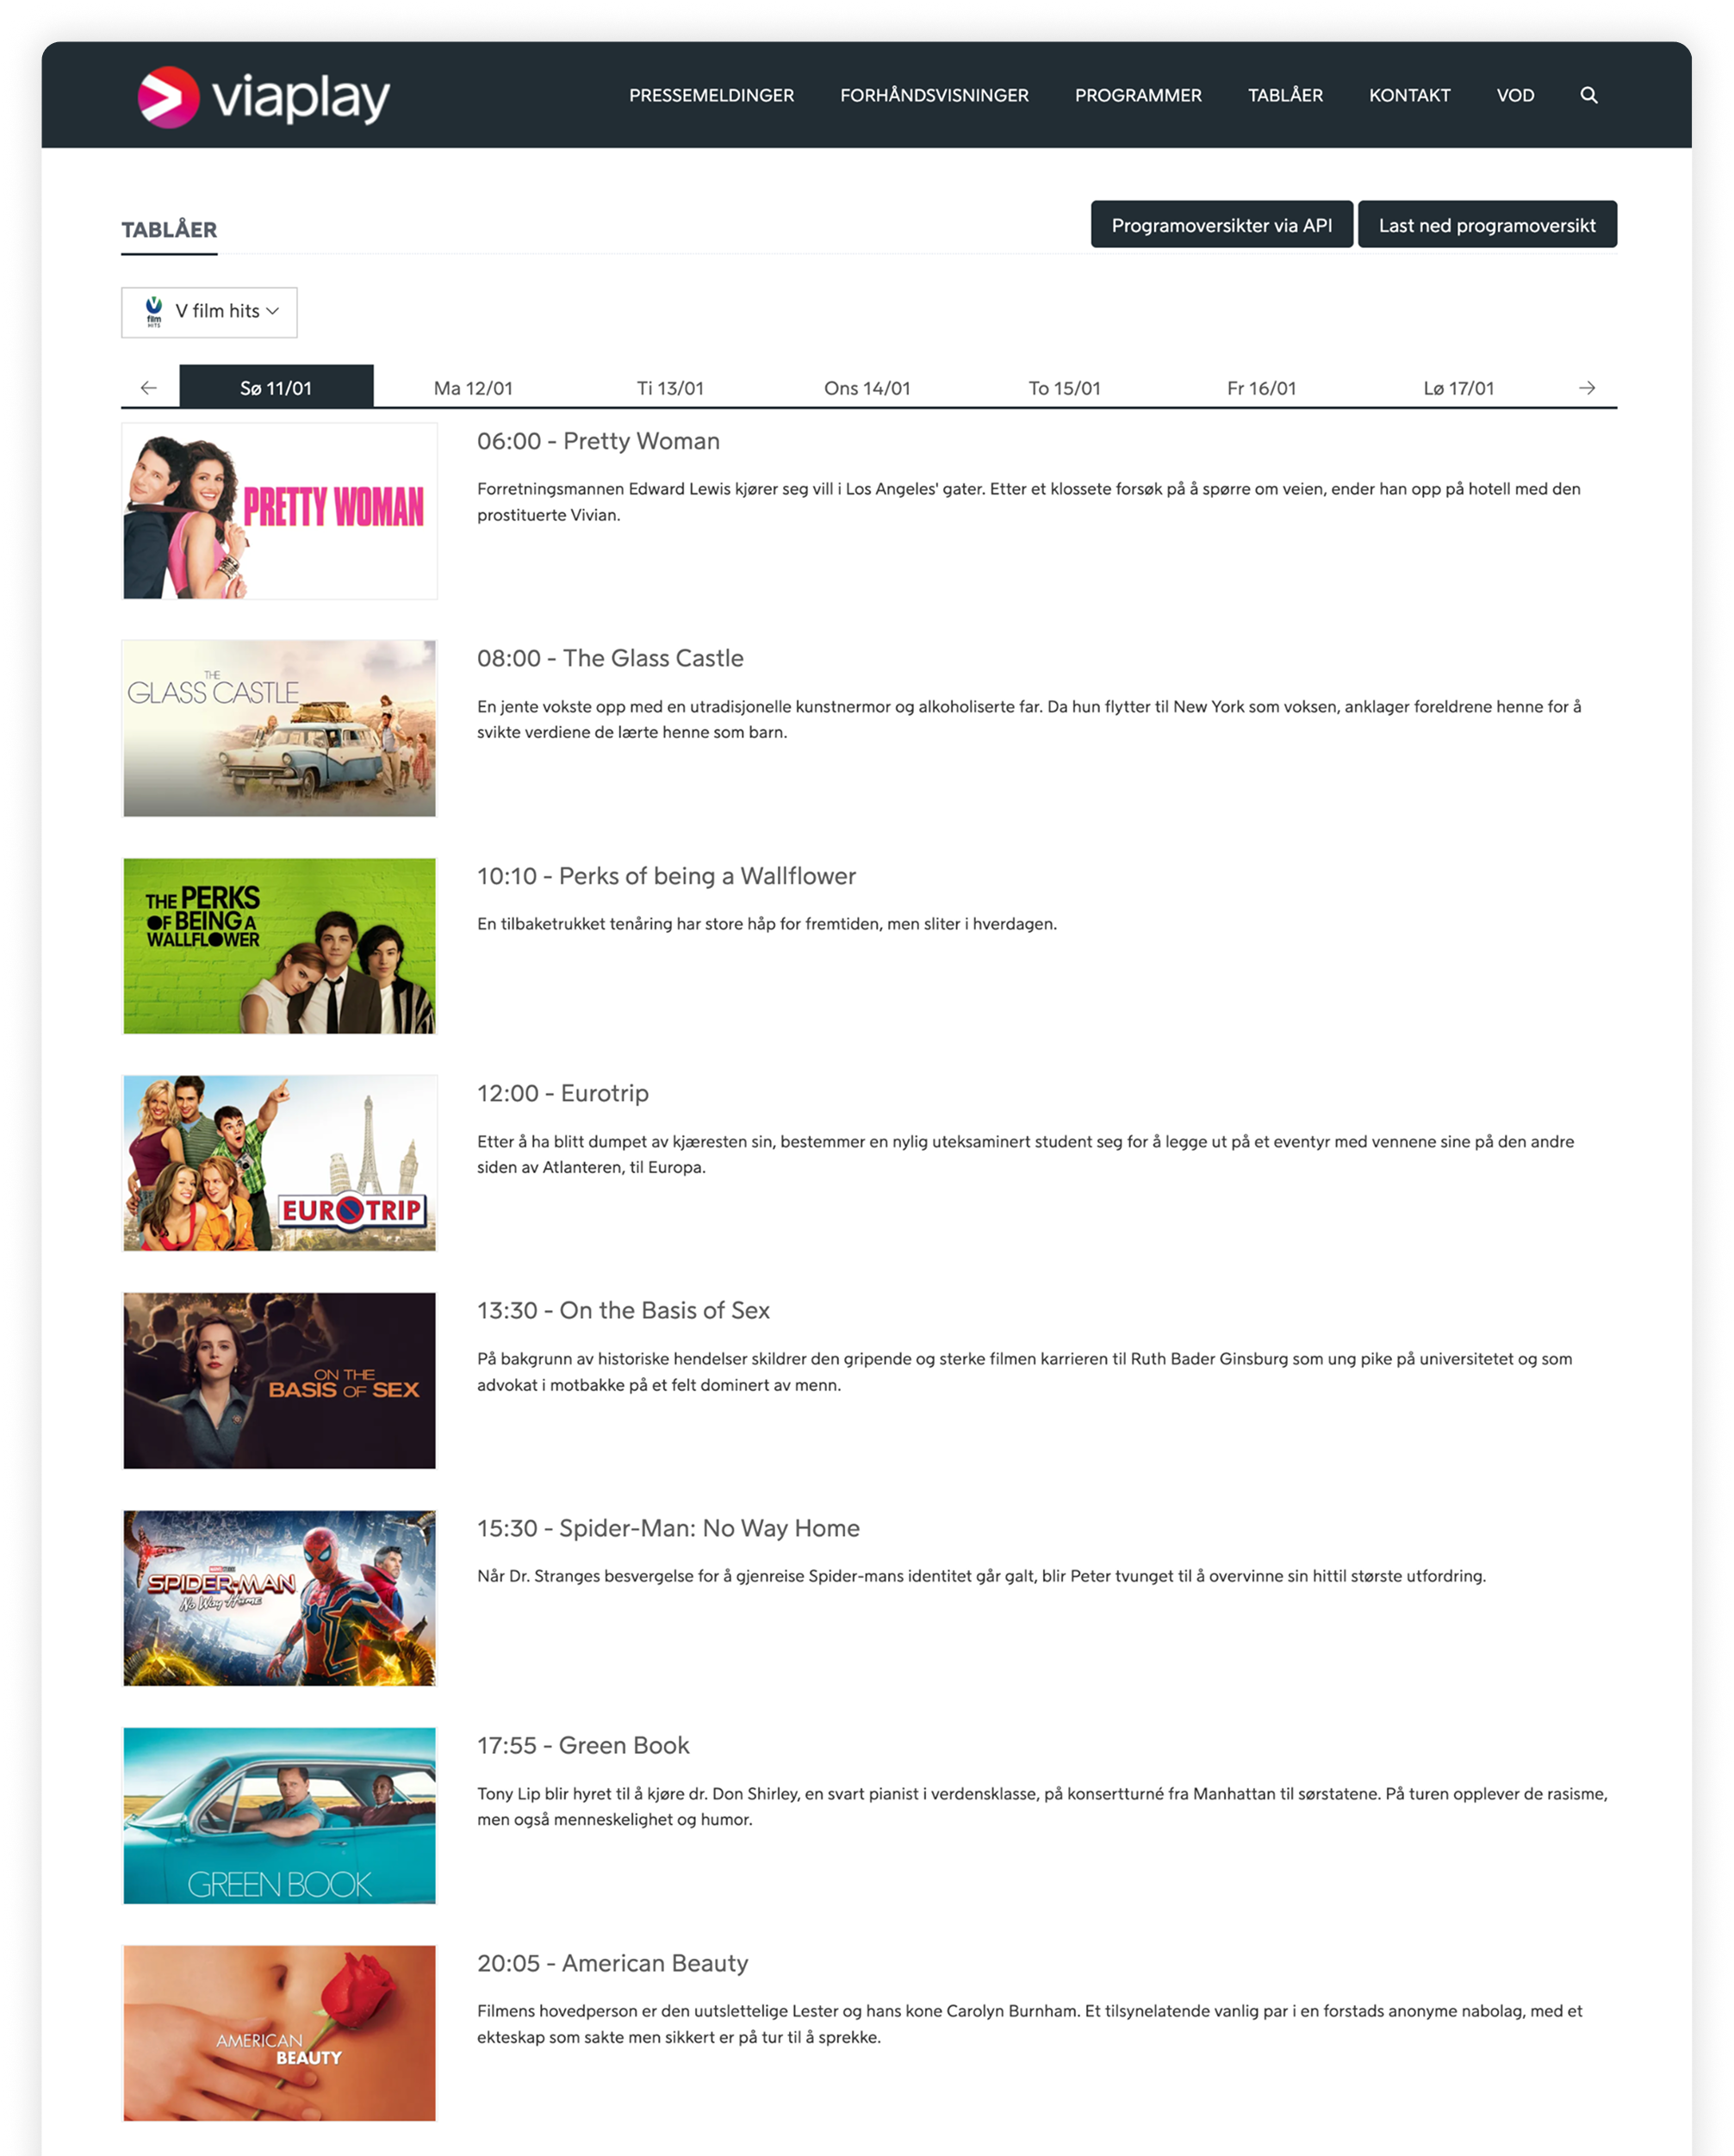The height and width of the screenshot is (2156, 1734).
Task: Go to Kontakt page
Action: click(1408, 96)
